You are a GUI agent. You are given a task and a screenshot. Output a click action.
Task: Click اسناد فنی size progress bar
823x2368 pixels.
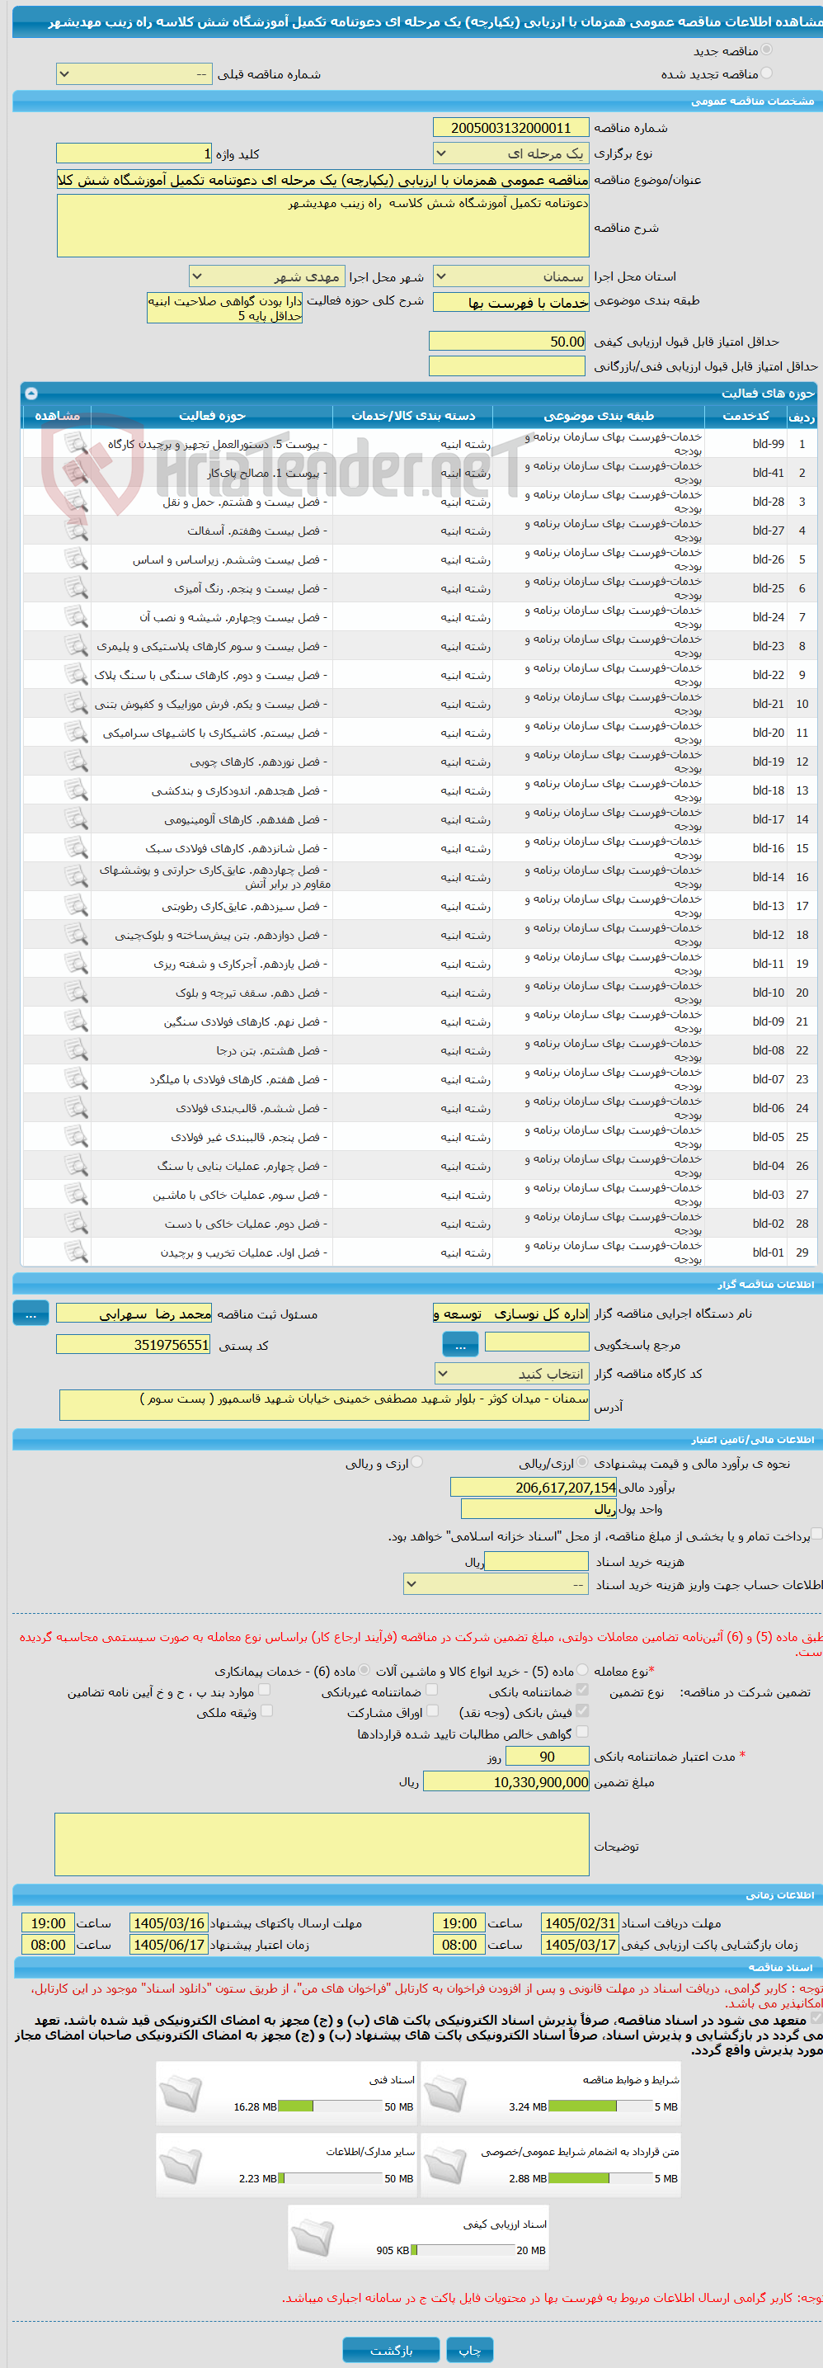(x=331, y=2106)
